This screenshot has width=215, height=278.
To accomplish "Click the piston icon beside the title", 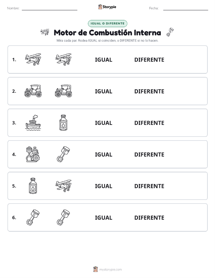I will tap(170, 32).
